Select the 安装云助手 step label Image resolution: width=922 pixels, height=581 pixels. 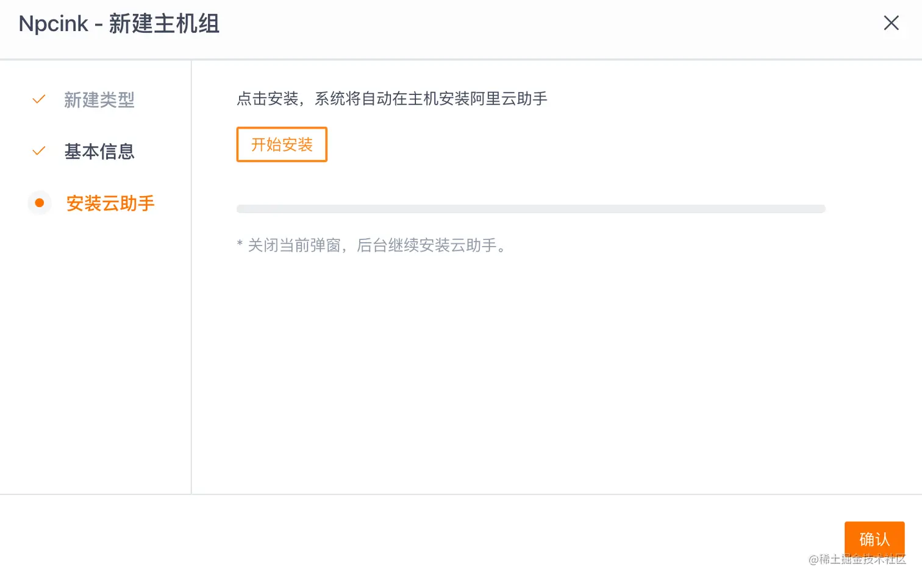click(x=110, y=203)
